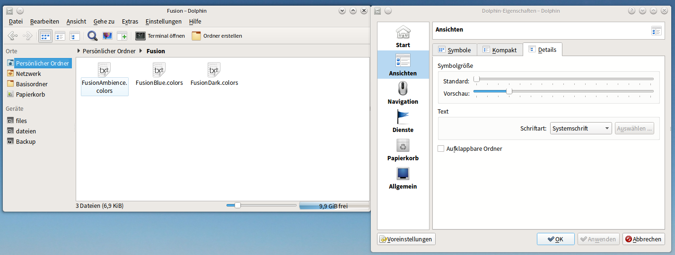The height and width of the screenshot is (255, 675).
Task: Open the Einstellungen menu
Action: tap(164, 21)
